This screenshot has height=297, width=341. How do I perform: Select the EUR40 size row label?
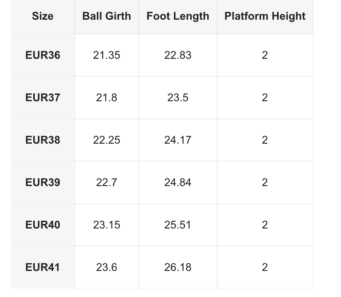pyautogui.click(x=43, y=225)
